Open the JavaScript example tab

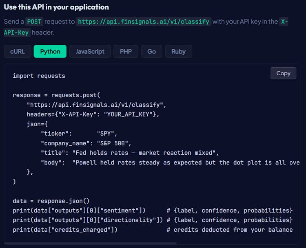tap(90, 51)
